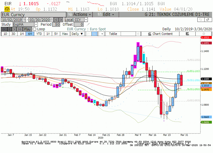Click the EUR Curncy security field
The height and width of the screenshot is (153, 213).
coord(34,14)
